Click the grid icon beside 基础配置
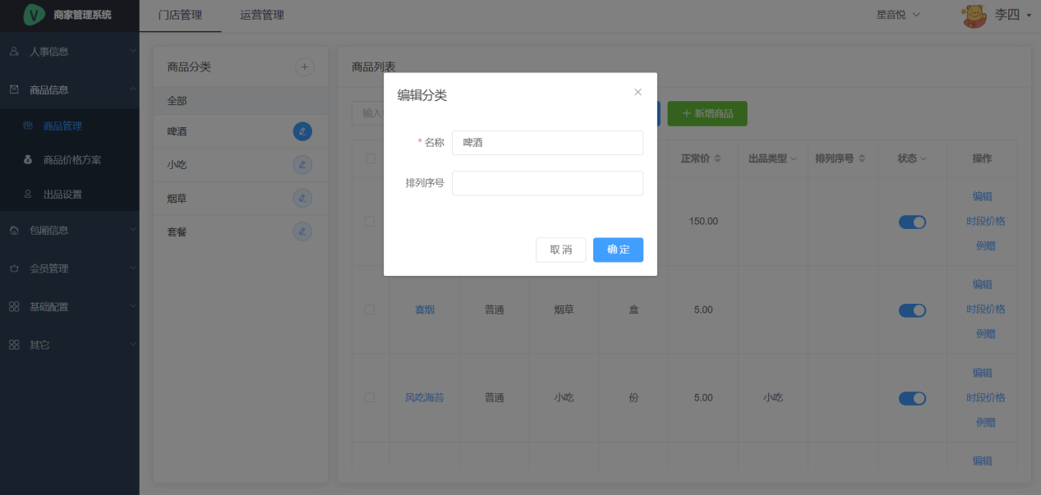Image resolution: width=1041 pixels, height=495 pixels. point(14,307)
